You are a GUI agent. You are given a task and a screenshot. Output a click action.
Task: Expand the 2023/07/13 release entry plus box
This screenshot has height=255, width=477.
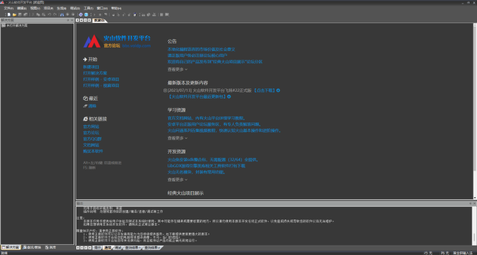(x=165, y=90)
